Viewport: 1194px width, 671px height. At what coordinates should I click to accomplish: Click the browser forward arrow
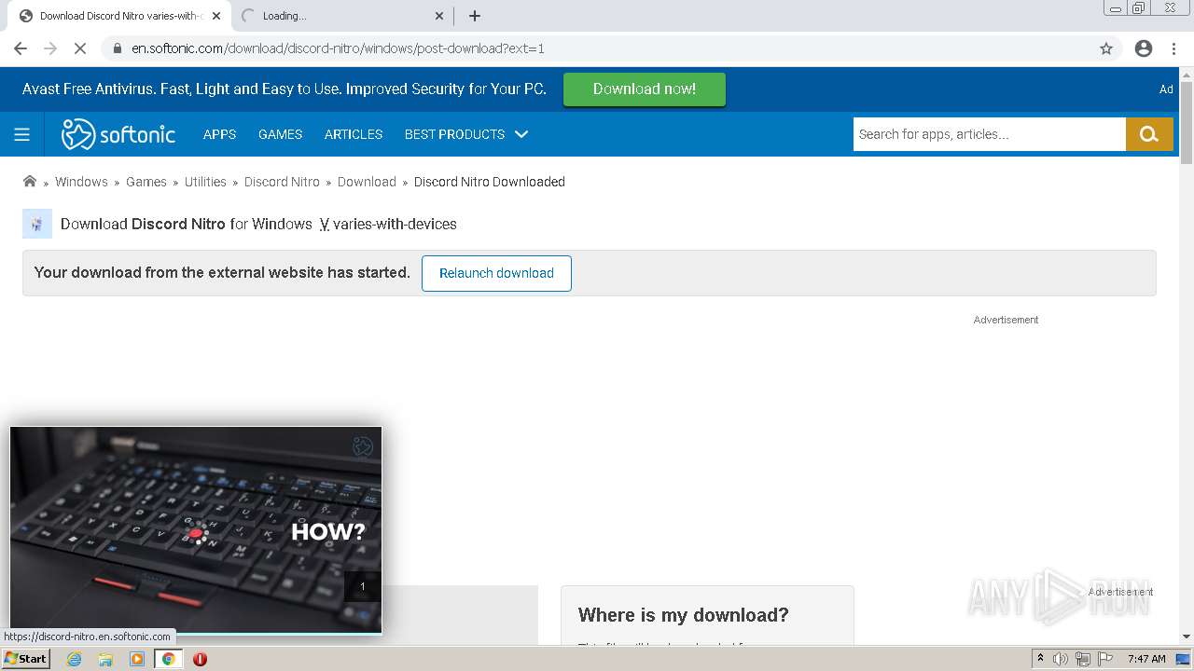pyautogui.click(x=50, y=48)
